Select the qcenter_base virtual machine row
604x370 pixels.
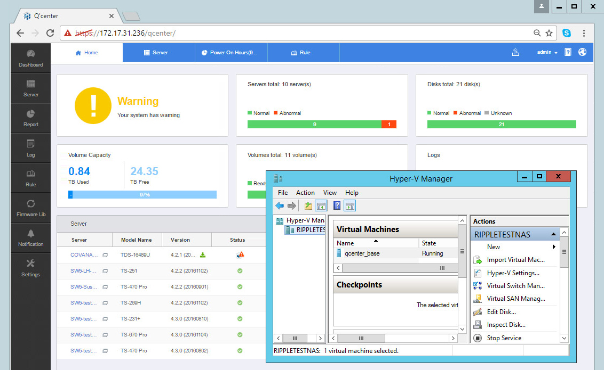pyautogui.click(x=395, y=253)
